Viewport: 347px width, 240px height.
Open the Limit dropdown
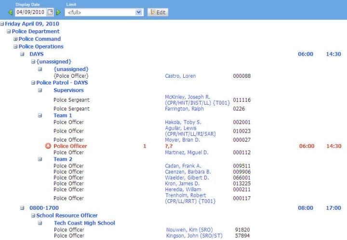[139, 12]
